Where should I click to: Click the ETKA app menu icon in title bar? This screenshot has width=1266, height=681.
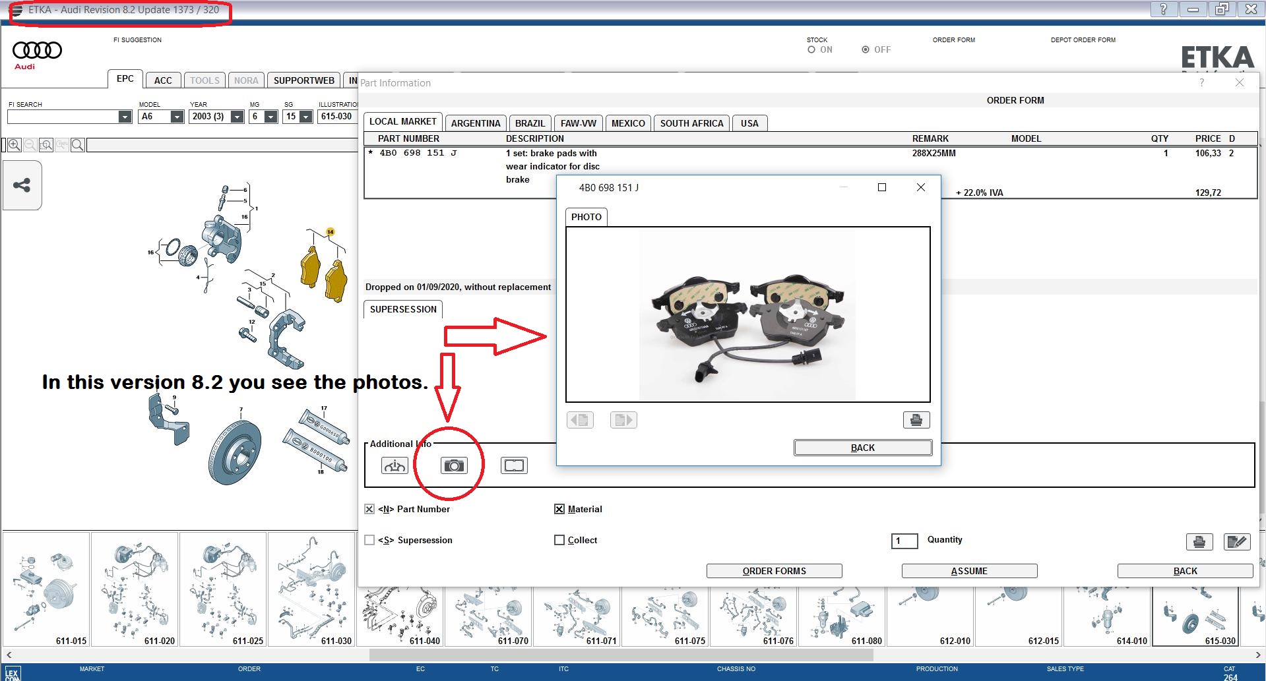(x=16, y=11)
